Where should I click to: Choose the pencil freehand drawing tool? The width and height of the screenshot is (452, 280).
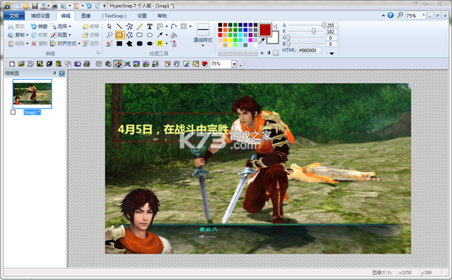coord(139,26)
